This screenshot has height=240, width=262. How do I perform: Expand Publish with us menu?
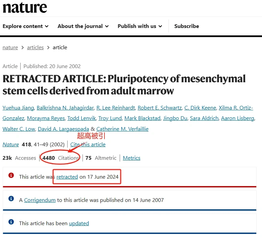[x=140, y=26]
